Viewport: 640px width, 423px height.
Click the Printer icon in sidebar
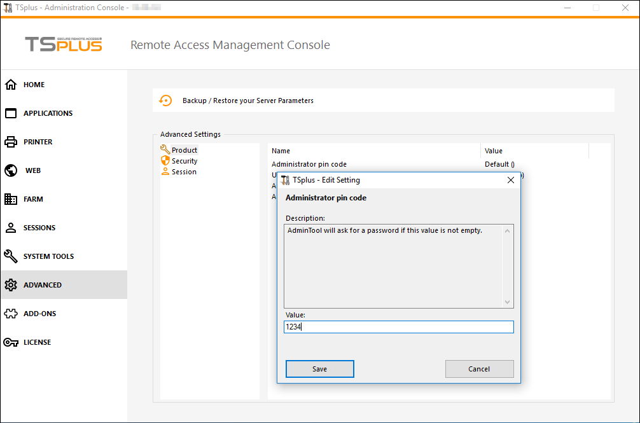(x=11, y=142)
